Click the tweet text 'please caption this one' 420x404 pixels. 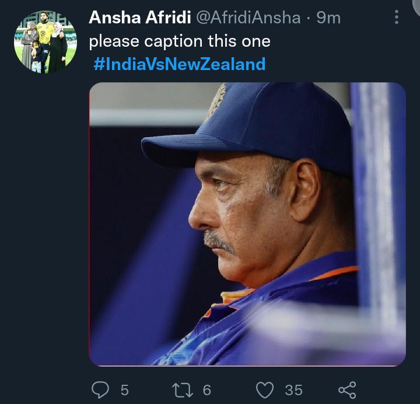pos(180,41)
